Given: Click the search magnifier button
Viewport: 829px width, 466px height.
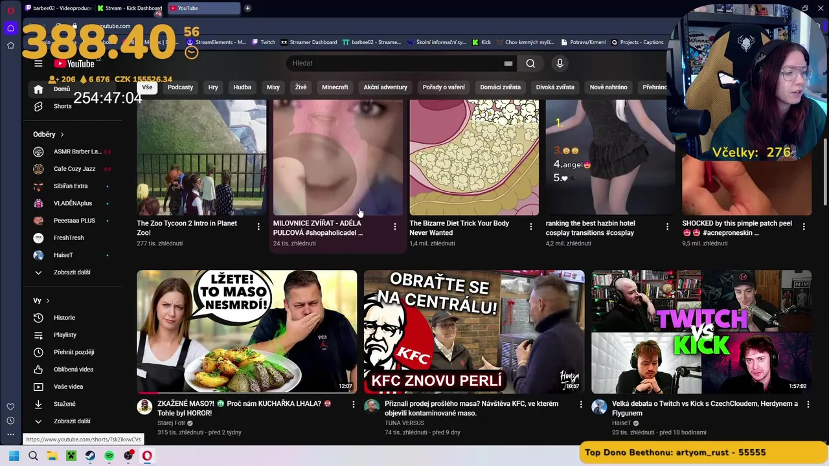Looking at the screenshot, I should click(530, 63).
